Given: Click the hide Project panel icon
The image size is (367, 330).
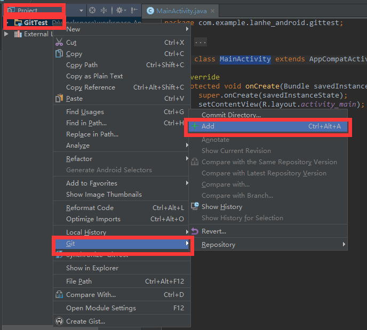Looking at the screenshot, I should pos(134,10).
